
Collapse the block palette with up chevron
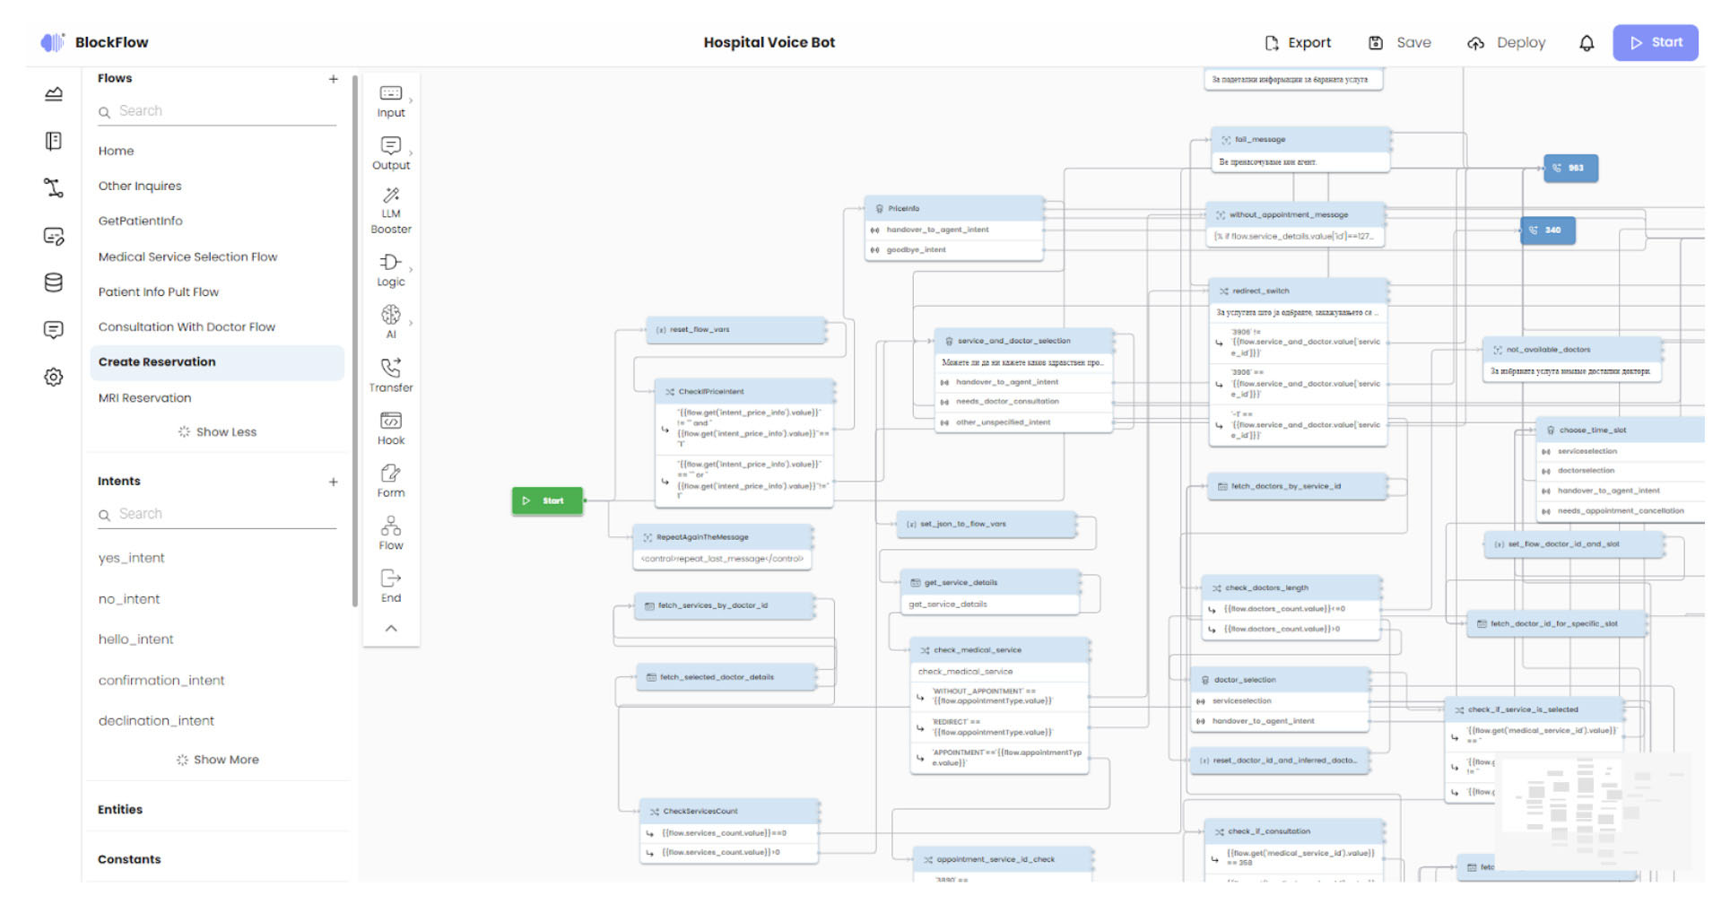[391, 629]
